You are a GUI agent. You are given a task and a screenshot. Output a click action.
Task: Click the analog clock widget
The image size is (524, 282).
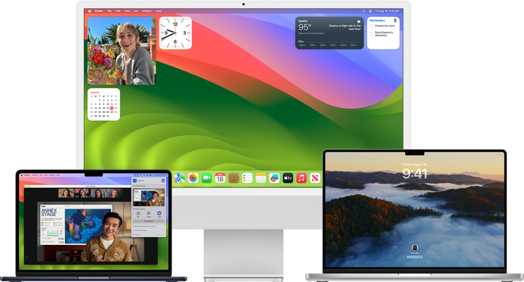(x=175, y=33)
